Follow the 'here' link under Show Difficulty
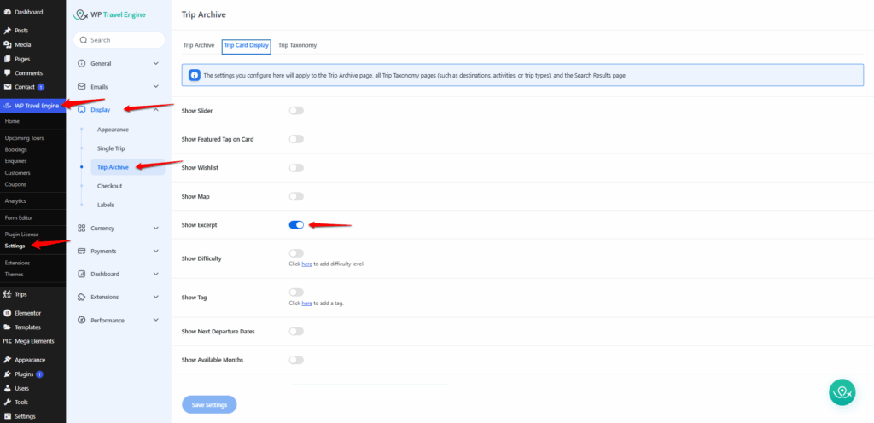The width and height of the screenshot is (874, 423). pos(306,264)
